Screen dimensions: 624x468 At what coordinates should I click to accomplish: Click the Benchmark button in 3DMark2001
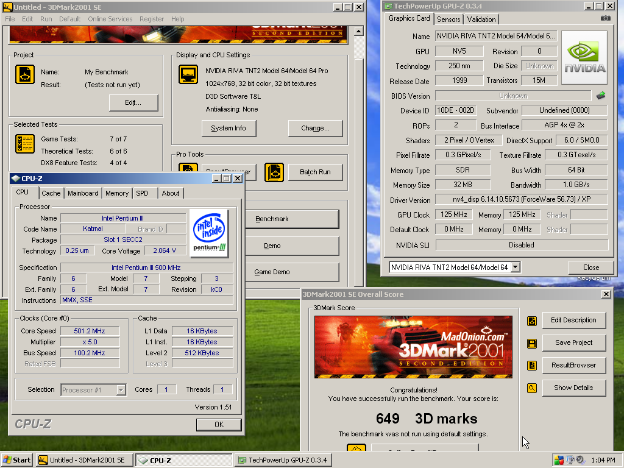coord(292,219)
